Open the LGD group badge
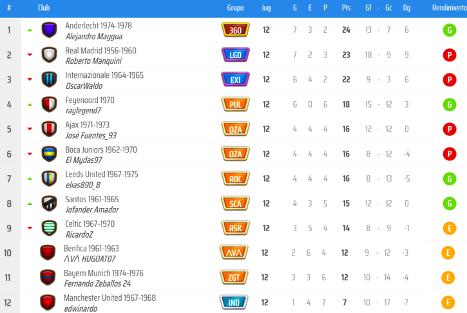Image resolution: width=467 pixels, height=313 pixels. (235, 55)
